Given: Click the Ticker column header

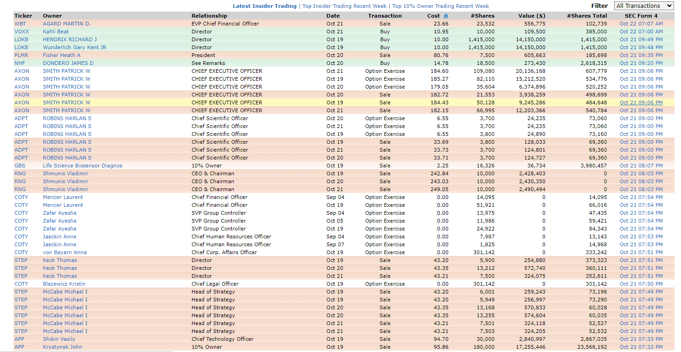Looking at the screenshot, I should (x=23, y=16).
